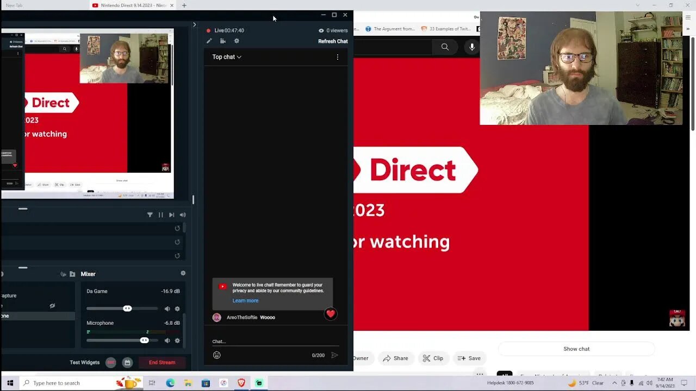696x391 pixels.
Task: Switch to the New Tab browser tab
Action: click(x=14, y=5)
